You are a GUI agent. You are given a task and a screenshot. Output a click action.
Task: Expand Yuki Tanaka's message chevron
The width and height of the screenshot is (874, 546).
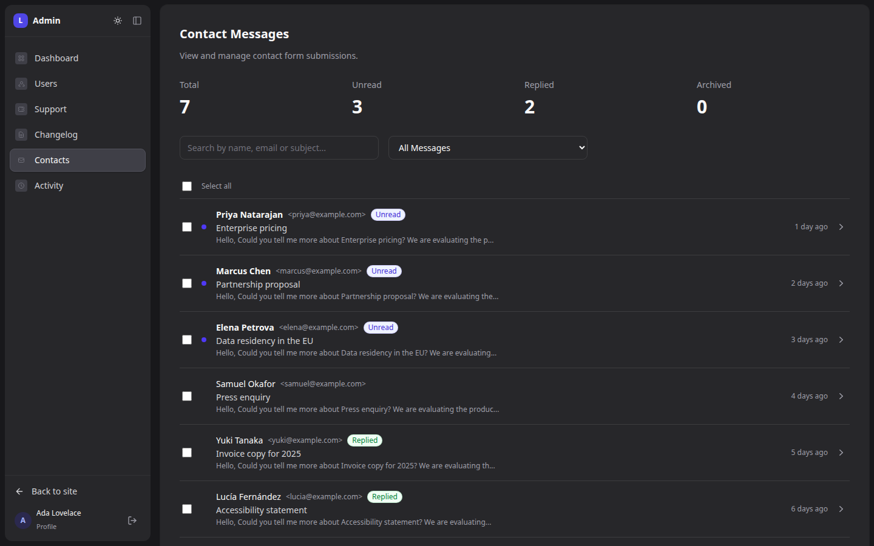841,453
